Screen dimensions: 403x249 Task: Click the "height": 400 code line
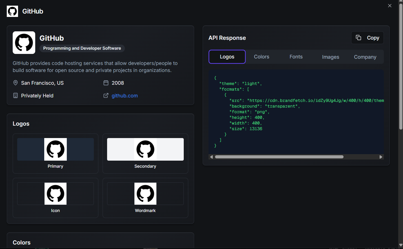(x=247, y=117)
